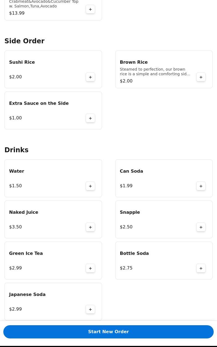Add Green Ice Tea to order
217x347 pixels.
(x=90, y=268)
